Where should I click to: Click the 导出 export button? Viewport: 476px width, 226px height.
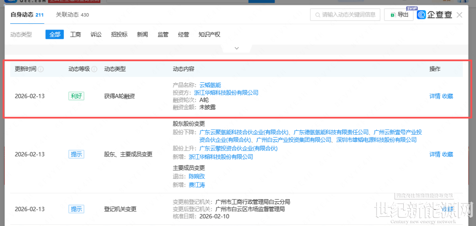(x=399, y=15)
